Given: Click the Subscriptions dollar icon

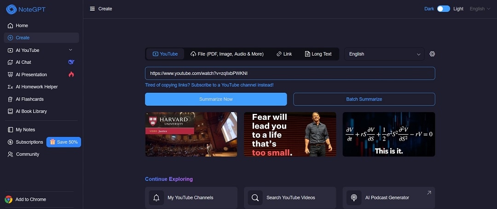Looking at the screenshot, I should pos(10,142).
